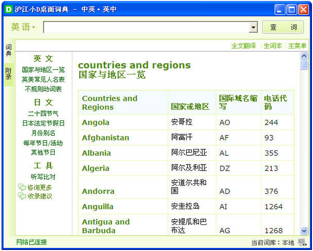Viewport: 313px width, 251px height.
Task: Select 国家与地区一览 in the sidebar
Action: (x=43, y=70)
